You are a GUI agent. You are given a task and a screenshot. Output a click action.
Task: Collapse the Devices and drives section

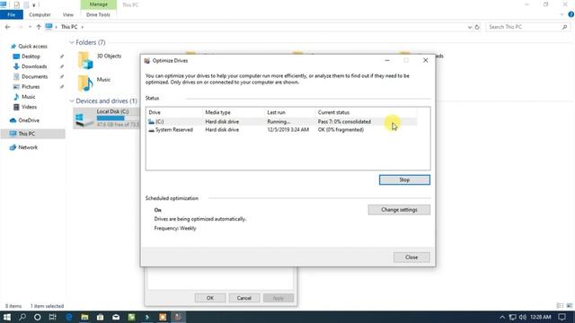(x=72, y=100)
